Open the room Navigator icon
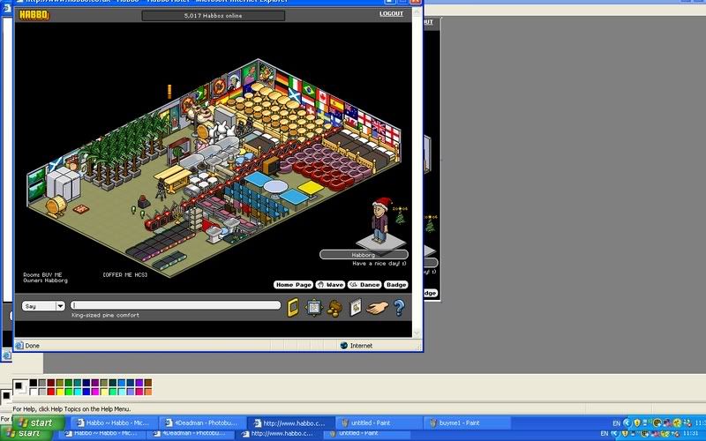 click(x=313, y=308)
